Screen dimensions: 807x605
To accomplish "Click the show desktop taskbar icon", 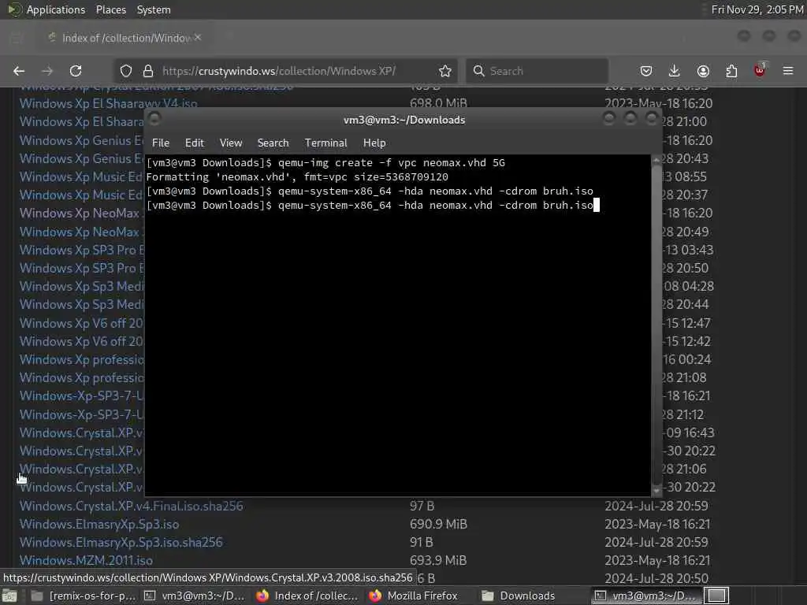I will tap(9, 596).
